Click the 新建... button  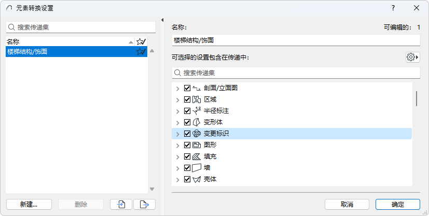(29, 204)
